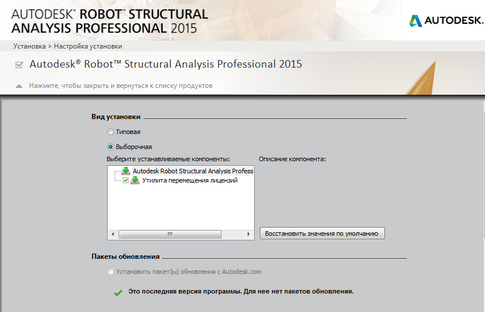
Task: Click the close and return to product list link
Action: [121, 86]
